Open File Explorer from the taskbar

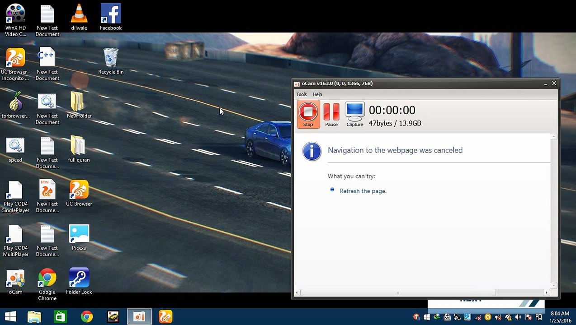(34, 316)
